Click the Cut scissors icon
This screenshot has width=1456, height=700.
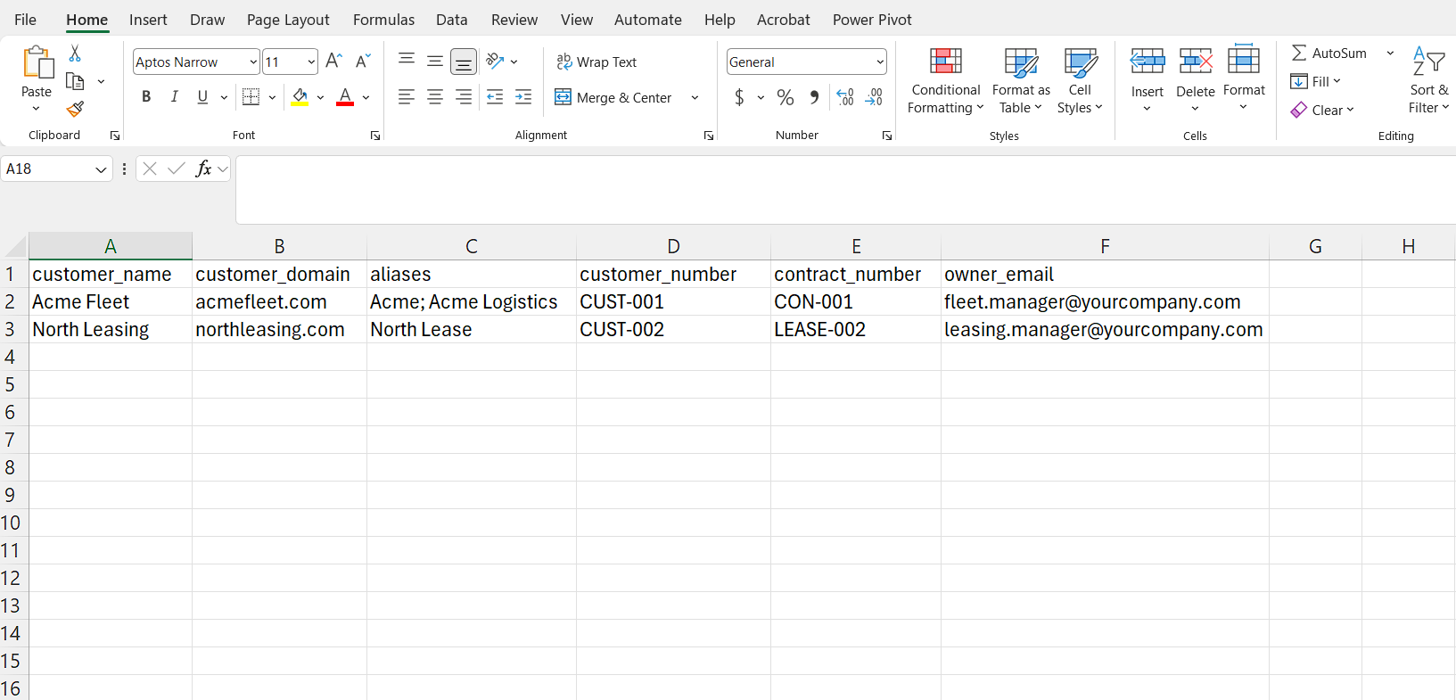point(75,54)
